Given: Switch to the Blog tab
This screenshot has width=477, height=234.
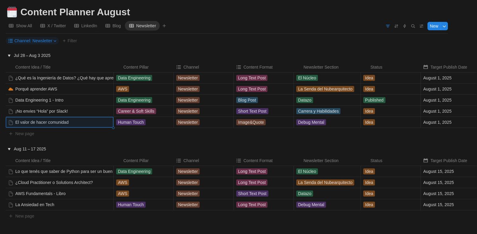Looking at the screenshot, I should pyautogui.click(x=113, y=26).
